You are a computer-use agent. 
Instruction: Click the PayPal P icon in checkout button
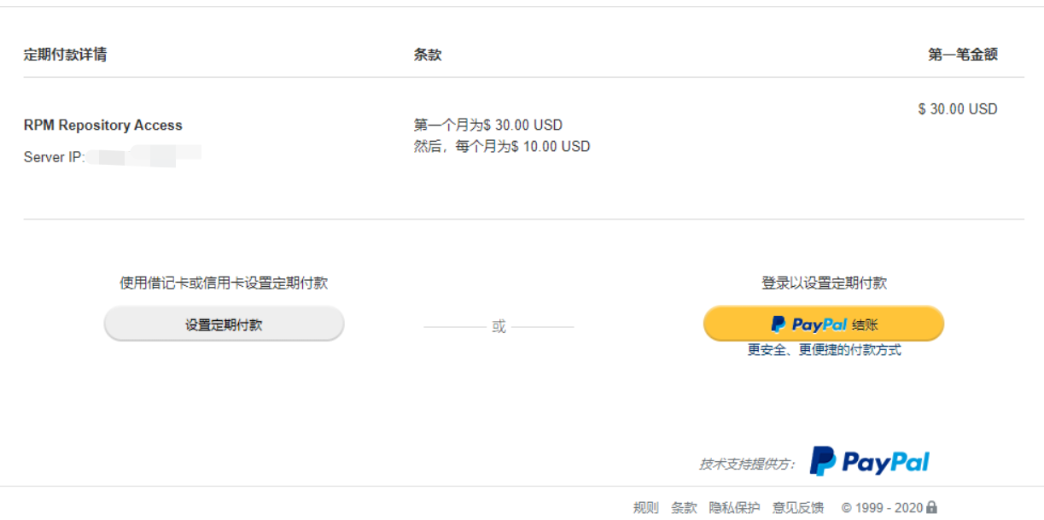[x=778, y=324]
